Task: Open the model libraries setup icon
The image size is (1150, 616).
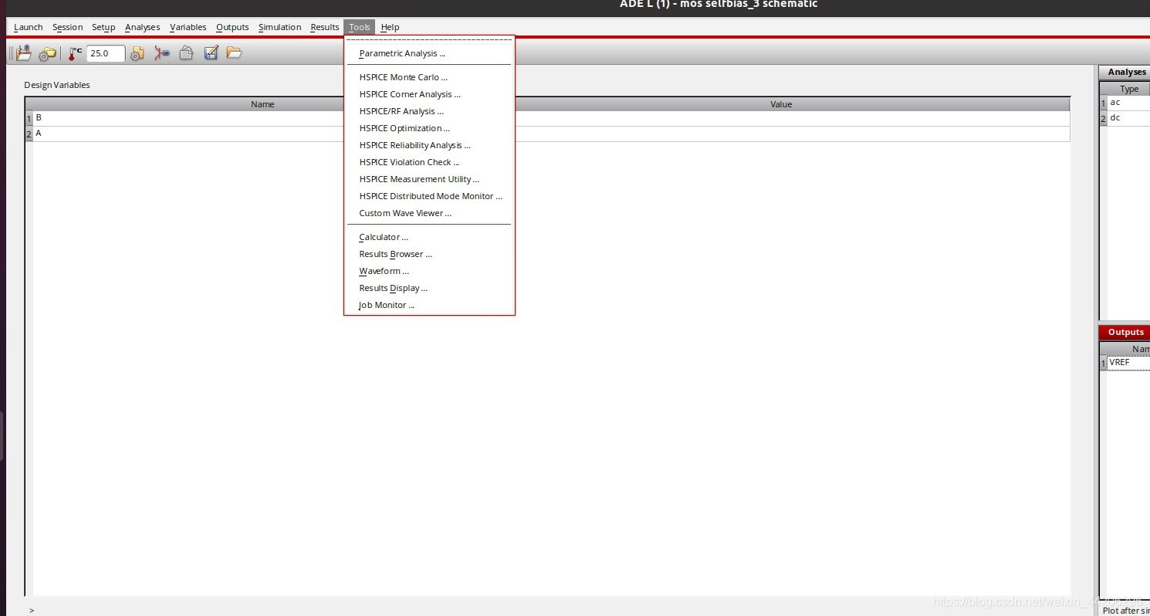Action: pos(48,53)
